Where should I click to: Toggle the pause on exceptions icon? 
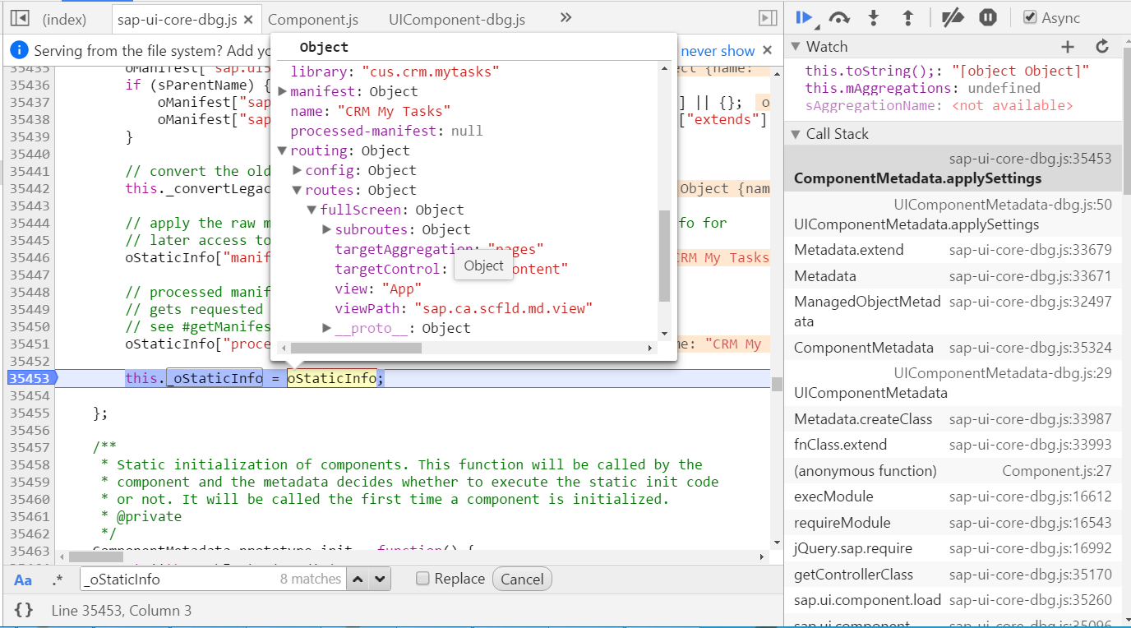click(987, 16)
